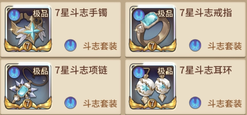Select the 7星斗志手镯 bracelet equipment icon
247x115 pixels.
[x=28, y=29]
